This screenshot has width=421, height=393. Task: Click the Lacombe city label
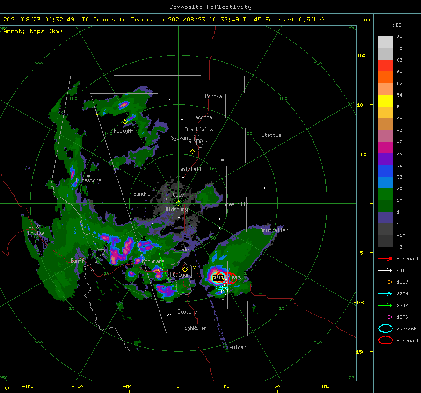pyautogui.click(x=202, y=117)
